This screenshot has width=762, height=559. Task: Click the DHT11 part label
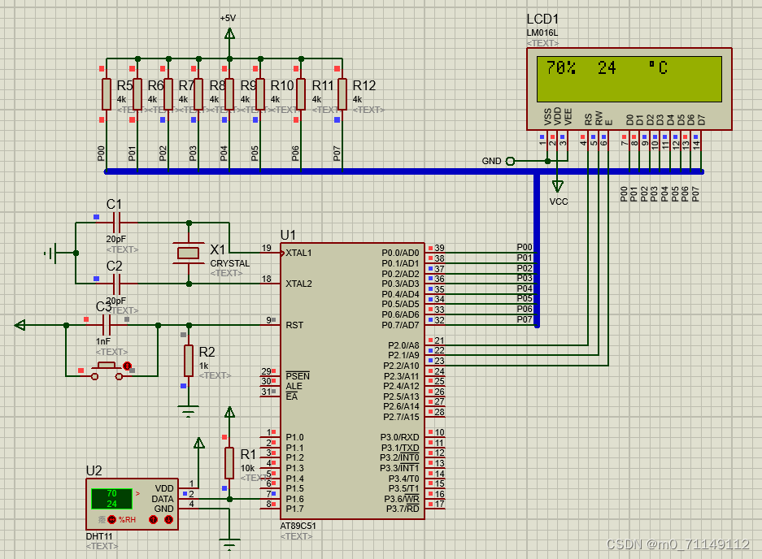pyautogui.click(x=99, y=537)
